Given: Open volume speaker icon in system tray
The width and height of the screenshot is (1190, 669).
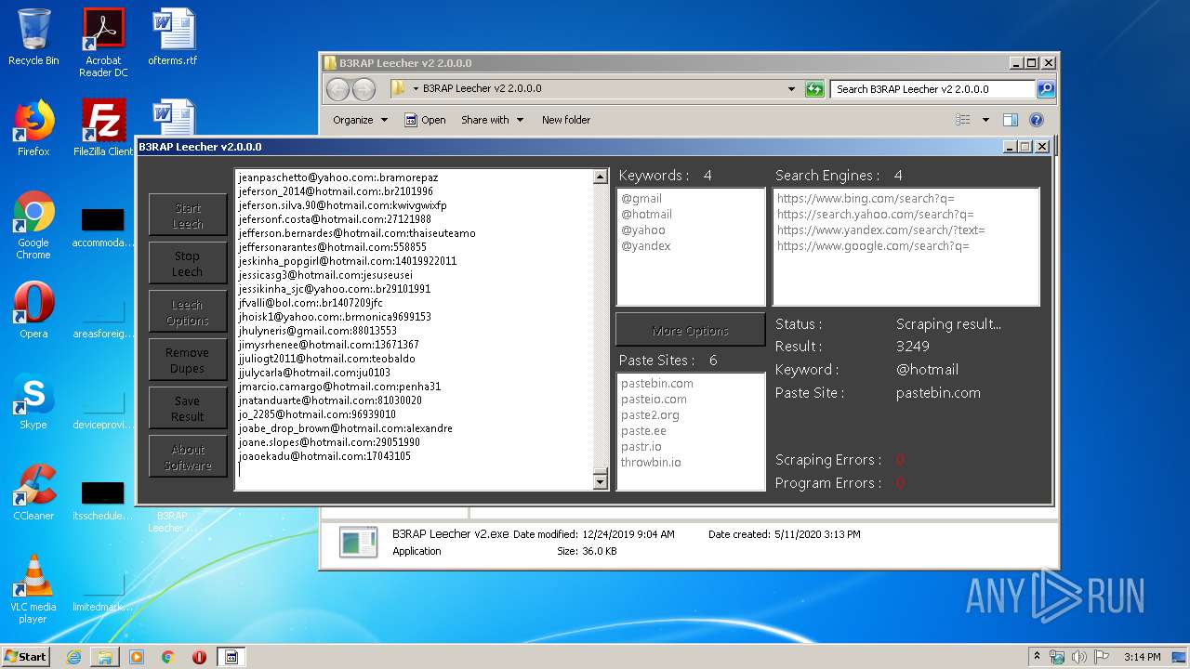Looking at the screenshot, I should [1079, 657].
